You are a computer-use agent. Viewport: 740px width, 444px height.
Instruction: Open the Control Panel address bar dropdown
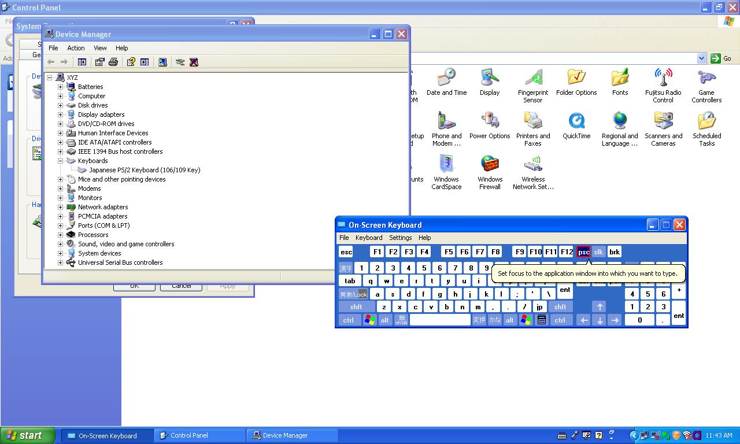[x=701, y=58]
